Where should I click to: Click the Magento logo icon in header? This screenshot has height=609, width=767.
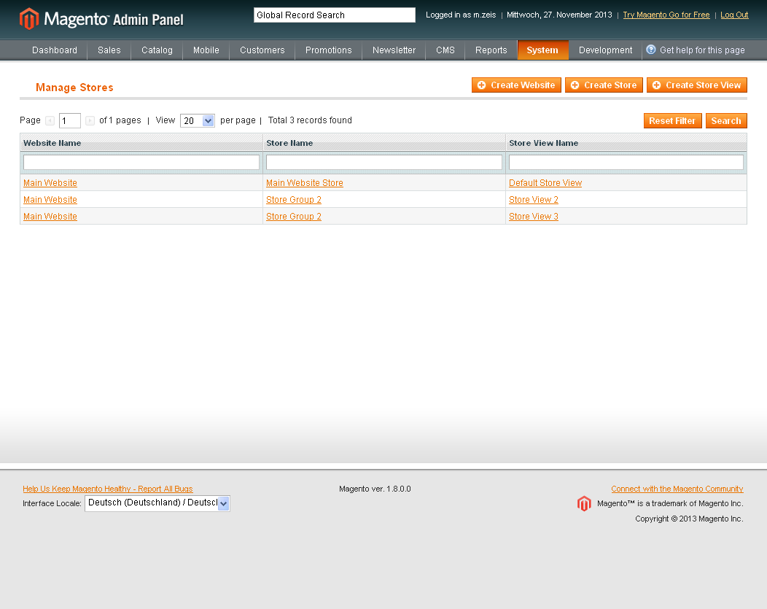click(x=29, y=18)
